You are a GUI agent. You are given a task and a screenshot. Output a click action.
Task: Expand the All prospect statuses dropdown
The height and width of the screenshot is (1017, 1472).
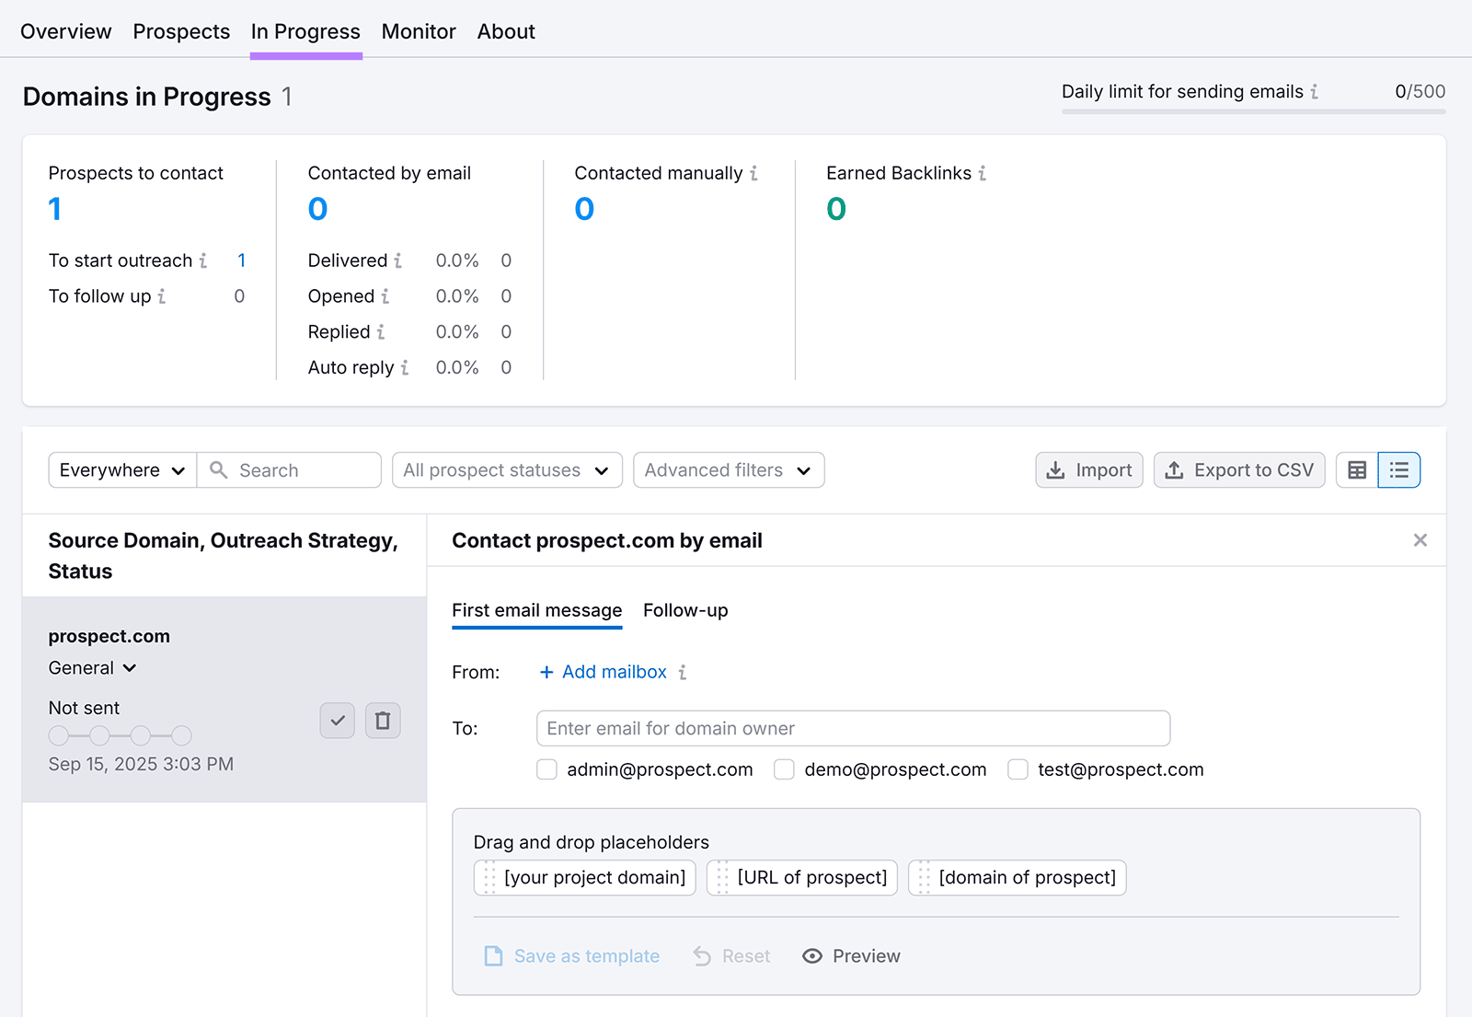pyautogui.click(x=506, y=469)
